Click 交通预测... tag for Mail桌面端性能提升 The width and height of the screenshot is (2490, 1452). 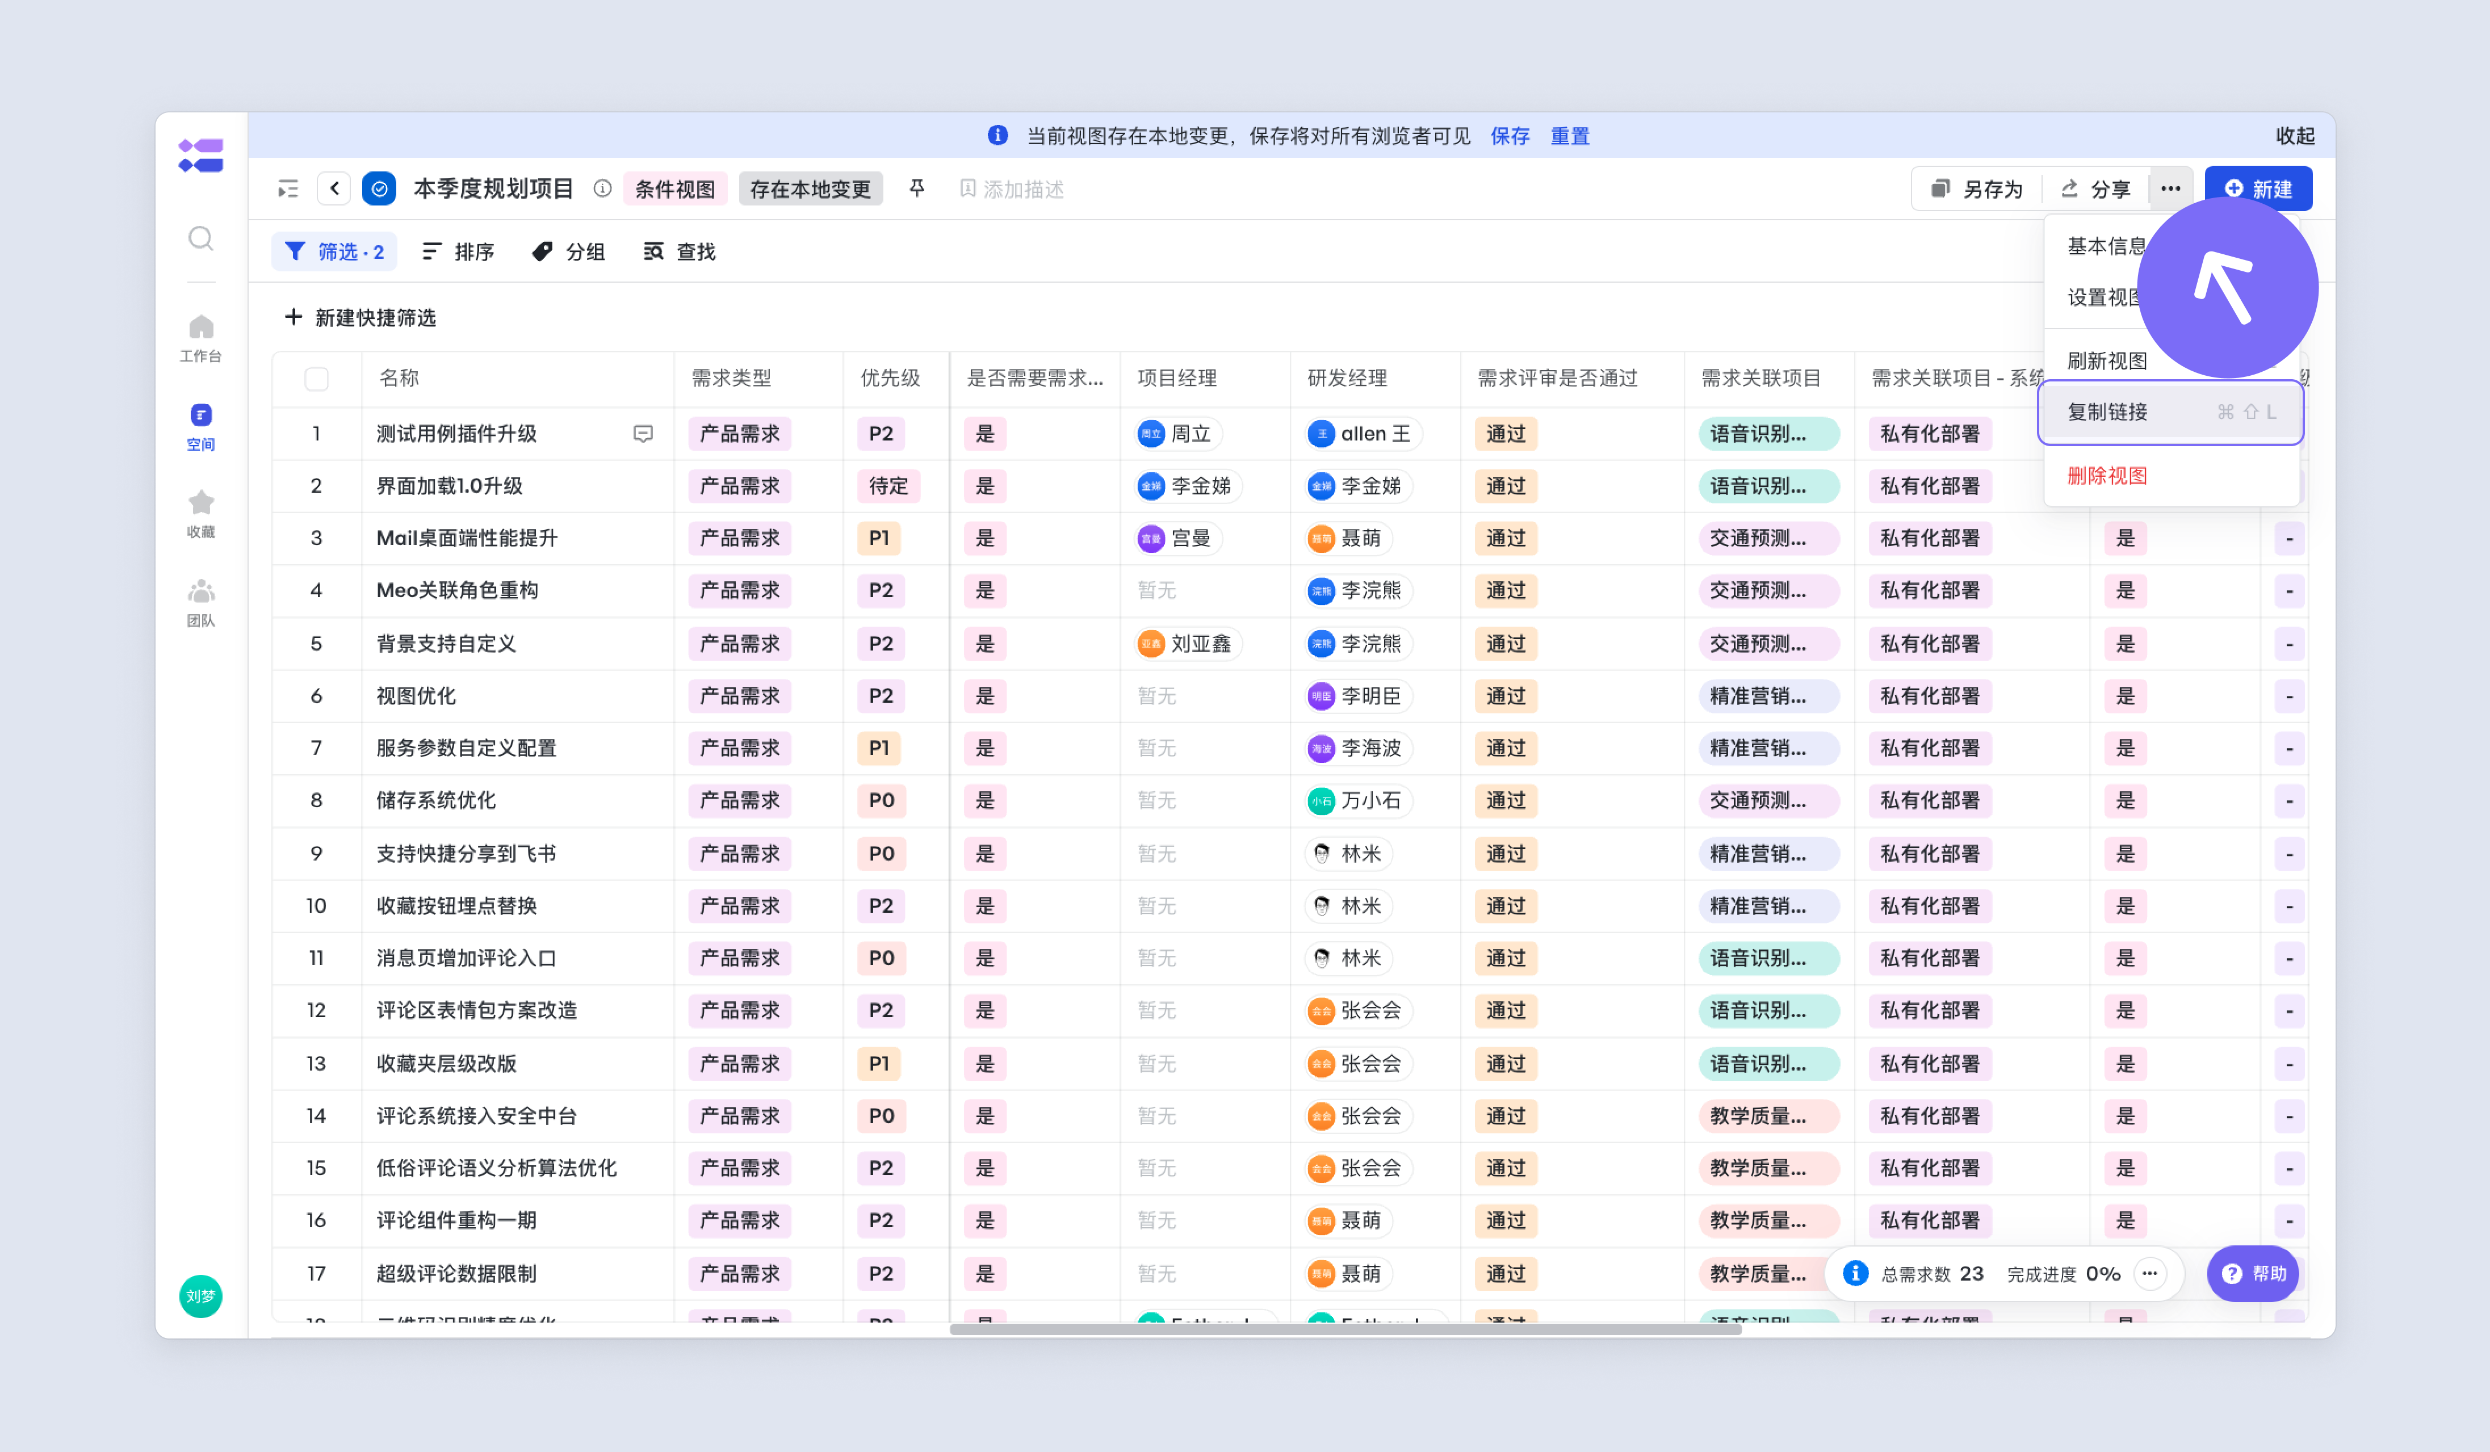pos(1768,538)
